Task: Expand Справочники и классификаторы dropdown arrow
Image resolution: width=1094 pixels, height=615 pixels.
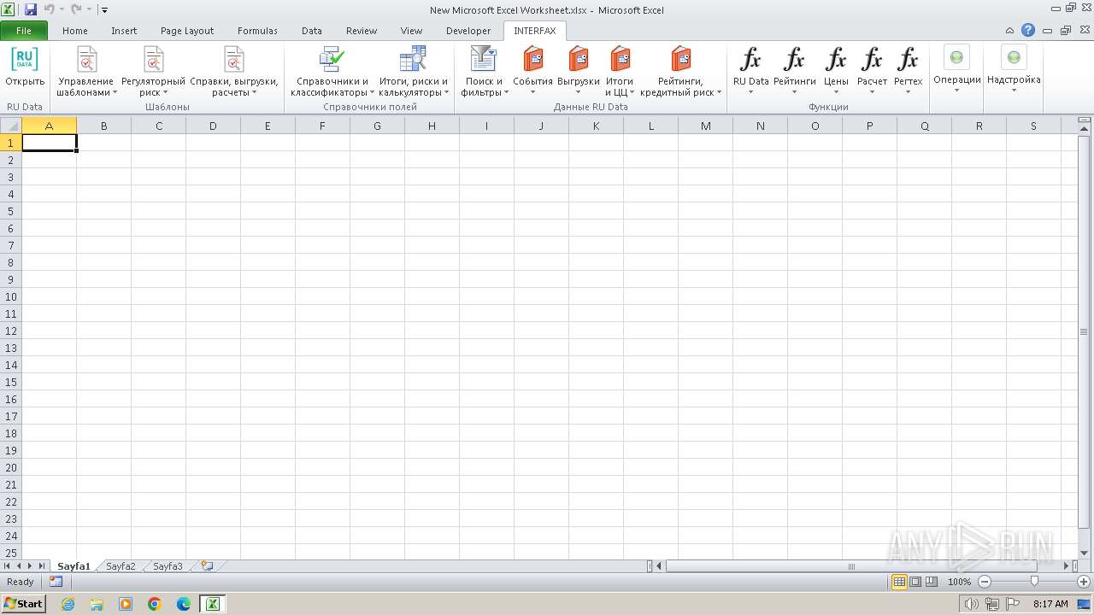Action: pyautogui.click(x=372, y=92)
